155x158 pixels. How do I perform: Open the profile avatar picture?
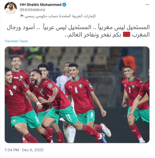coord(11,8)
